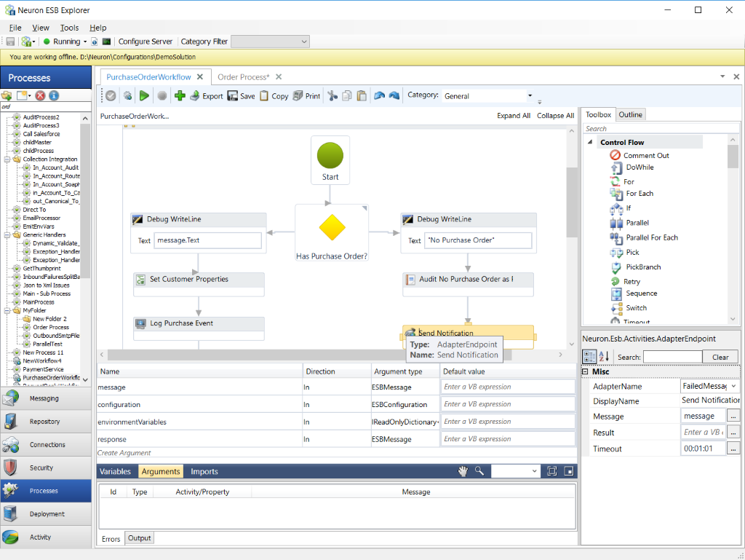Click the Timeout value field
The height and width of the screenshot is (560, 745).
[x=703, y=449]
